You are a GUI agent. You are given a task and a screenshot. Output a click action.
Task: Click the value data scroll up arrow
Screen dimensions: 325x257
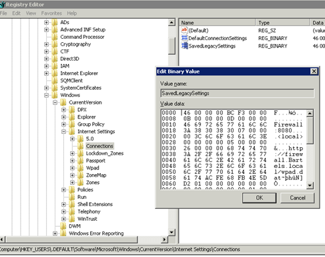point(310,114)
